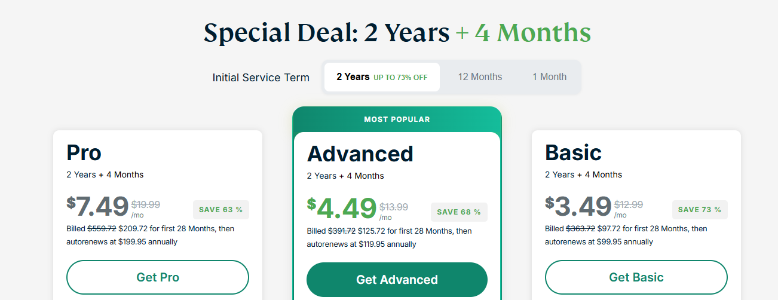Click the SAVE 63 % badge
Image resolution: width=778 pixels, height=300 pixels.
click(x=220, y=210)
